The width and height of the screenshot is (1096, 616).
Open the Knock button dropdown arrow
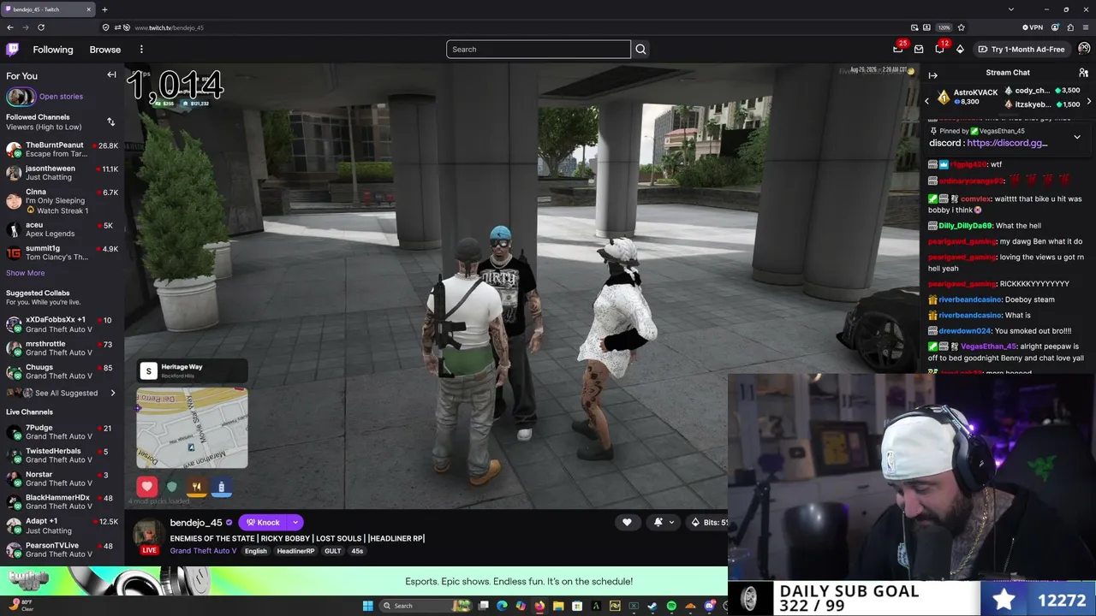tap(295, 523)
